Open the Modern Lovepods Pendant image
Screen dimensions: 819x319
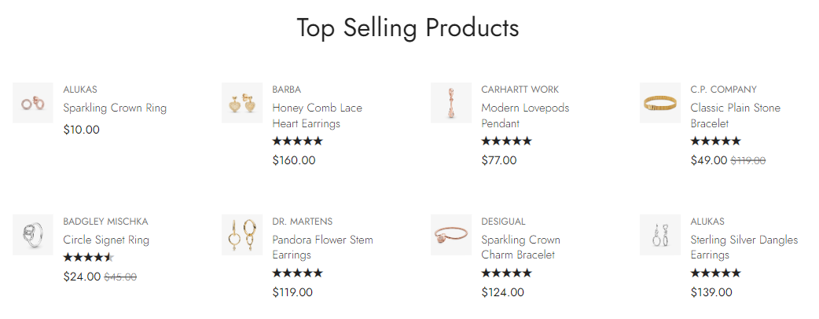tap(451, 103)
